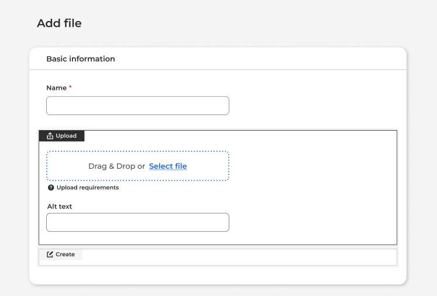
Task: Click the Add file page title
Action: point(59,23)
